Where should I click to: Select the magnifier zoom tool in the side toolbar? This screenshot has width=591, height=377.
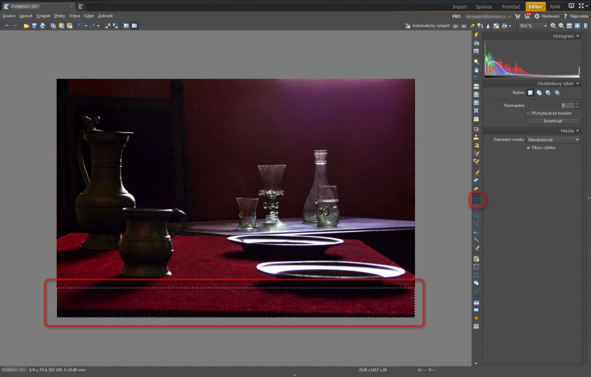(476, 61)
